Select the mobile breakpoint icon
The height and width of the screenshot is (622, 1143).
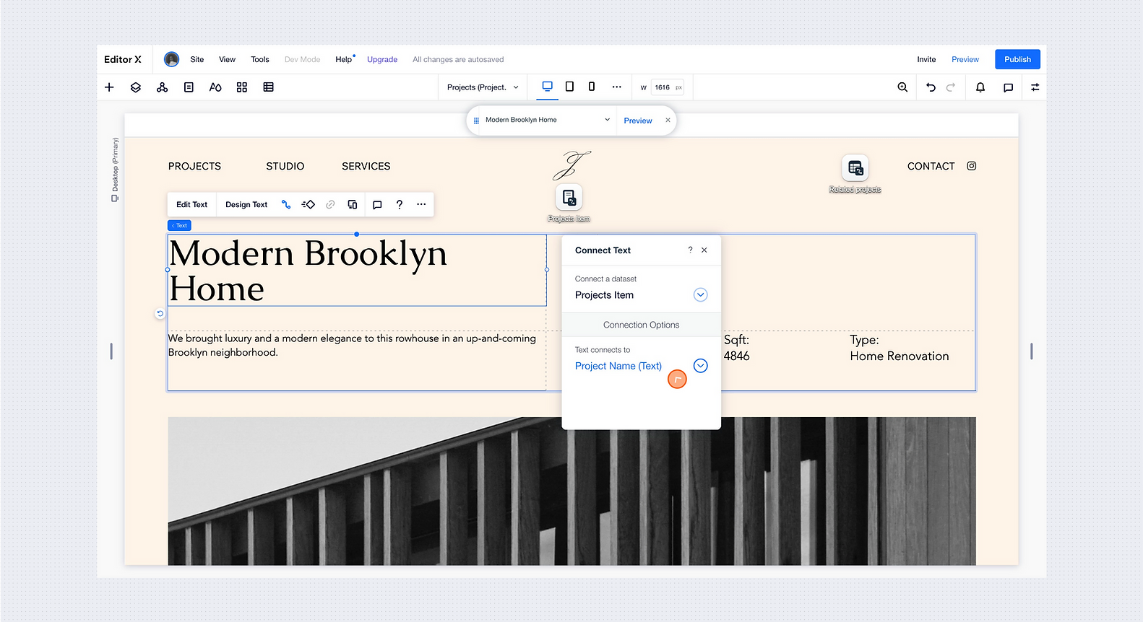pyautogui.click(x=592, y=87)
